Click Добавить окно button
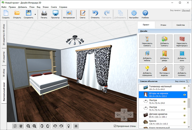Viewport: 192px width, 130px height. 182,56
